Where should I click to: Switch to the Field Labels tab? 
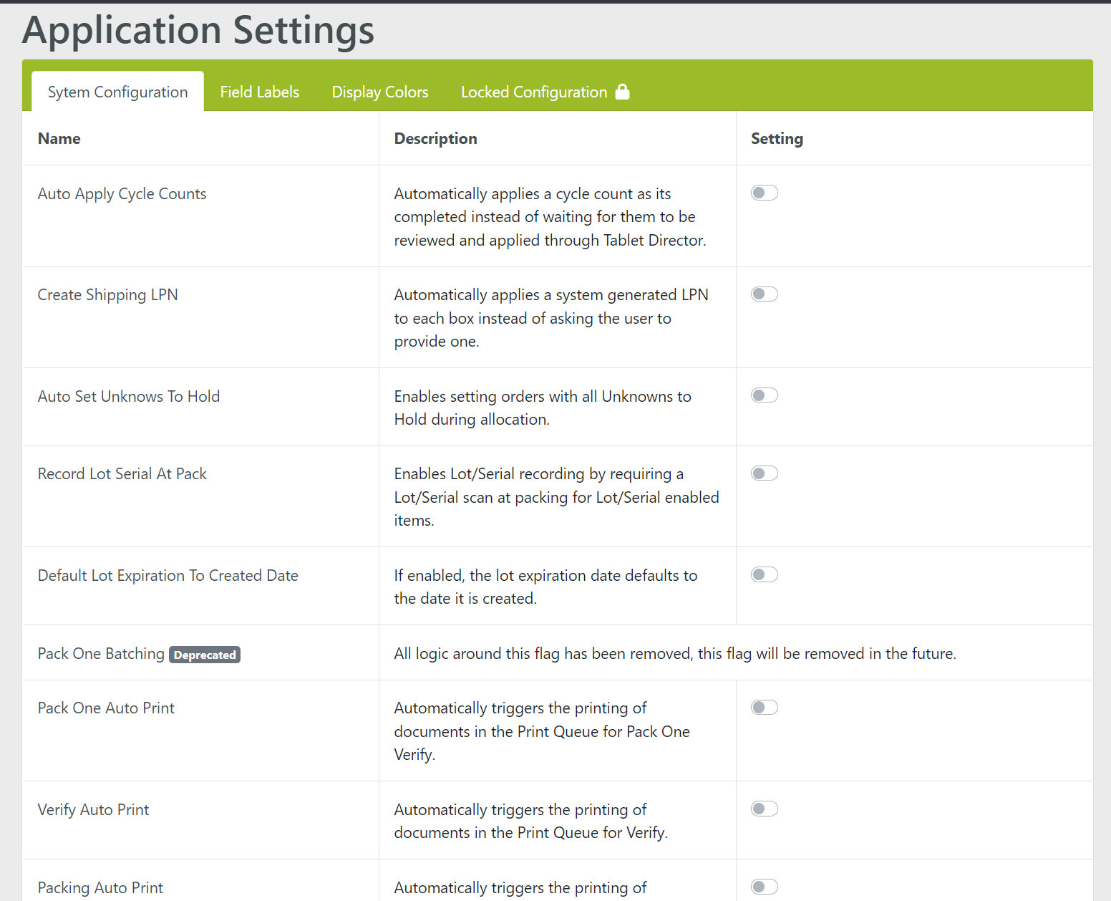[259, 92]
